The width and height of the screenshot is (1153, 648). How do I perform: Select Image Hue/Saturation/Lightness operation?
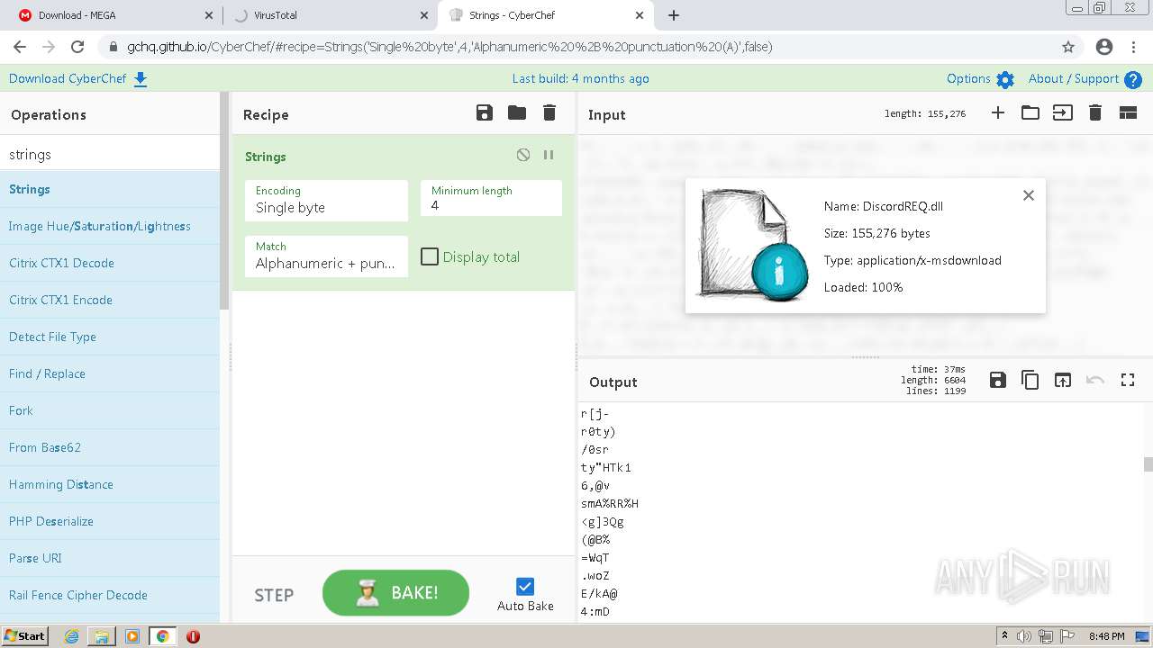point(110,226)
